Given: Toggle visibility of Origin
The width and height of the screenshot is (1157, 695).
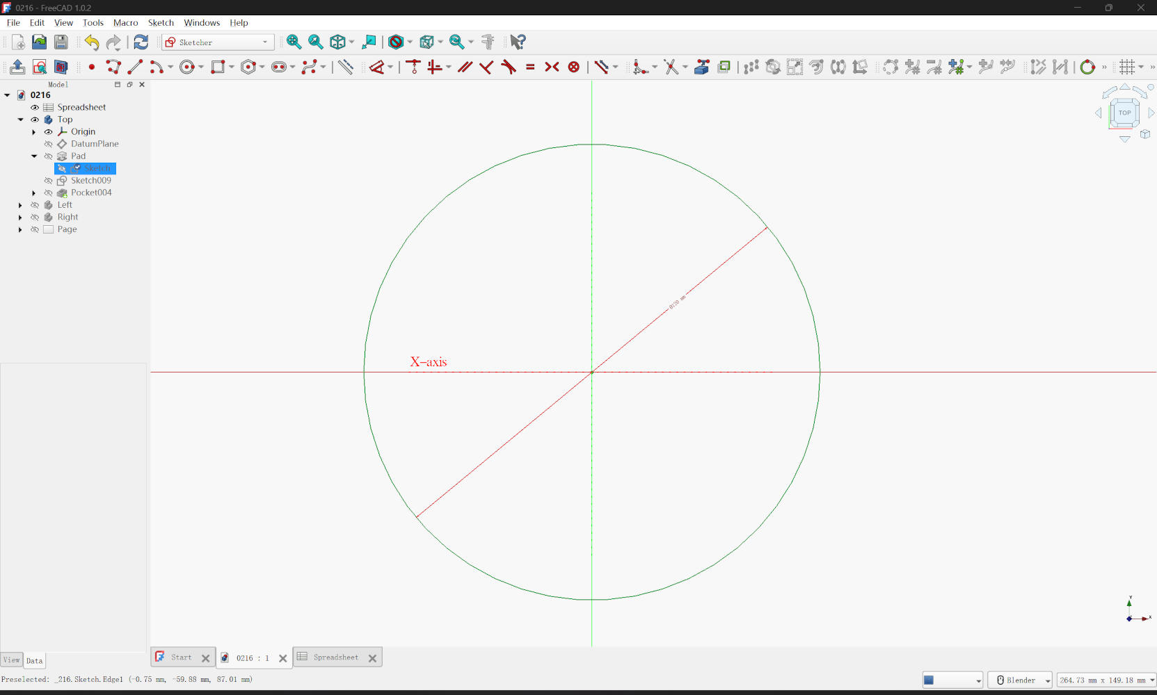Looking at the screenshot, I should (48, 132).
